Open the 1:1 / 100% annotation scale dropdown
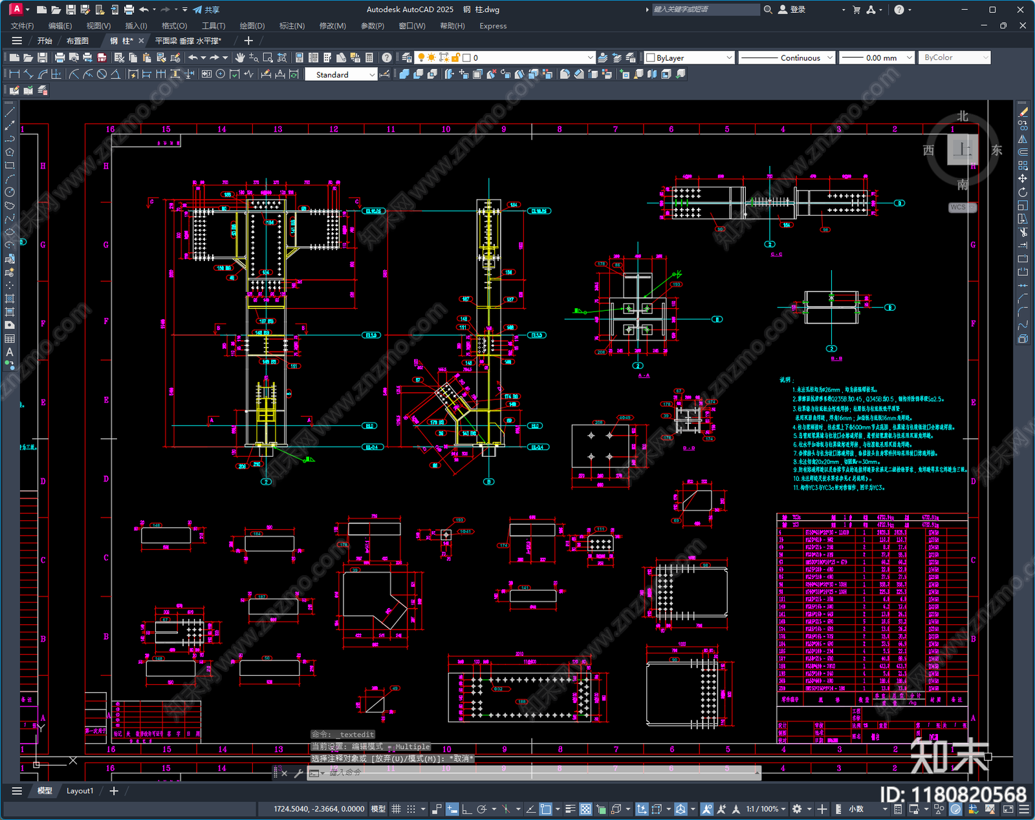 point(766,809)
